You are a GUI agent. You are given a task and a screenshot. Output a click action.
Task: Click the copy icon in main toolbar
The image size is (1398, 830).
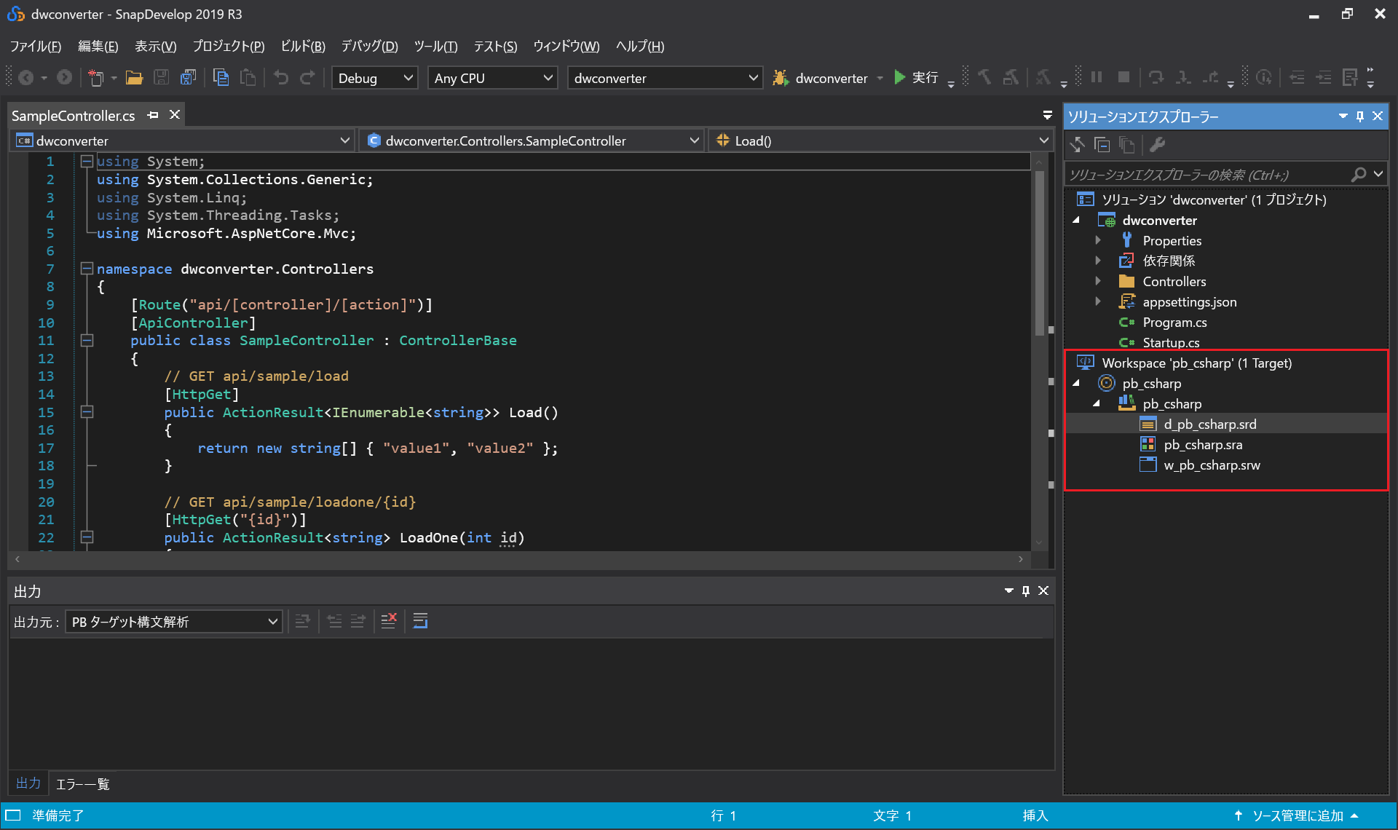[221, 78]
